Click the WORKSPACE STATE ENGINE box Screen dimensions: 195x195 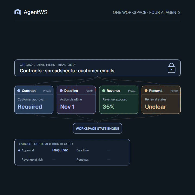pos(97,128)
